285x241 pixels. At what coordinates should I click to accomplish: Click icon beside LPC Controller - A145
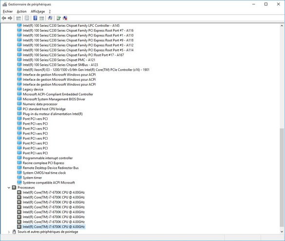[x=19, y=25]
